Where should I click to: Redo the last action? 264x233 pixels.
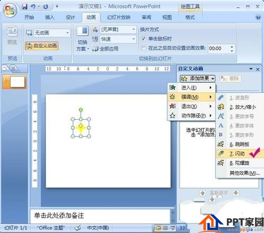click(x=46, y=7)
